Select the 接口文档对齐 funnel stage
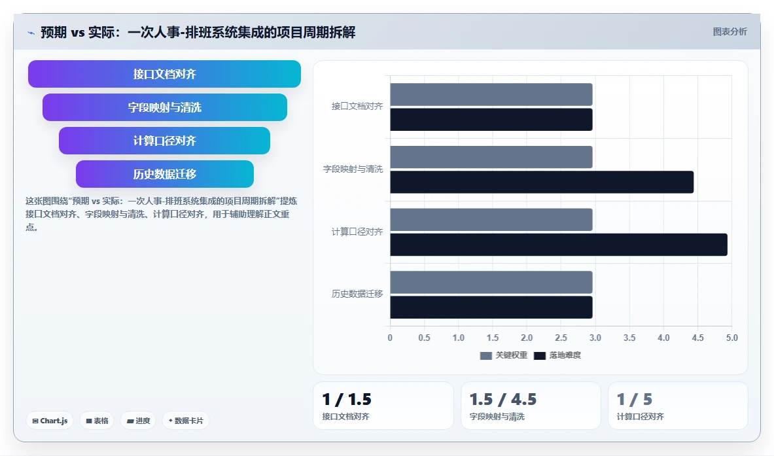774x456 pixels. tap(164, 74)
